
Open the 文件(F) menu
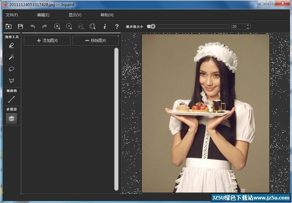pyautogui.click(x=12, y=15)
